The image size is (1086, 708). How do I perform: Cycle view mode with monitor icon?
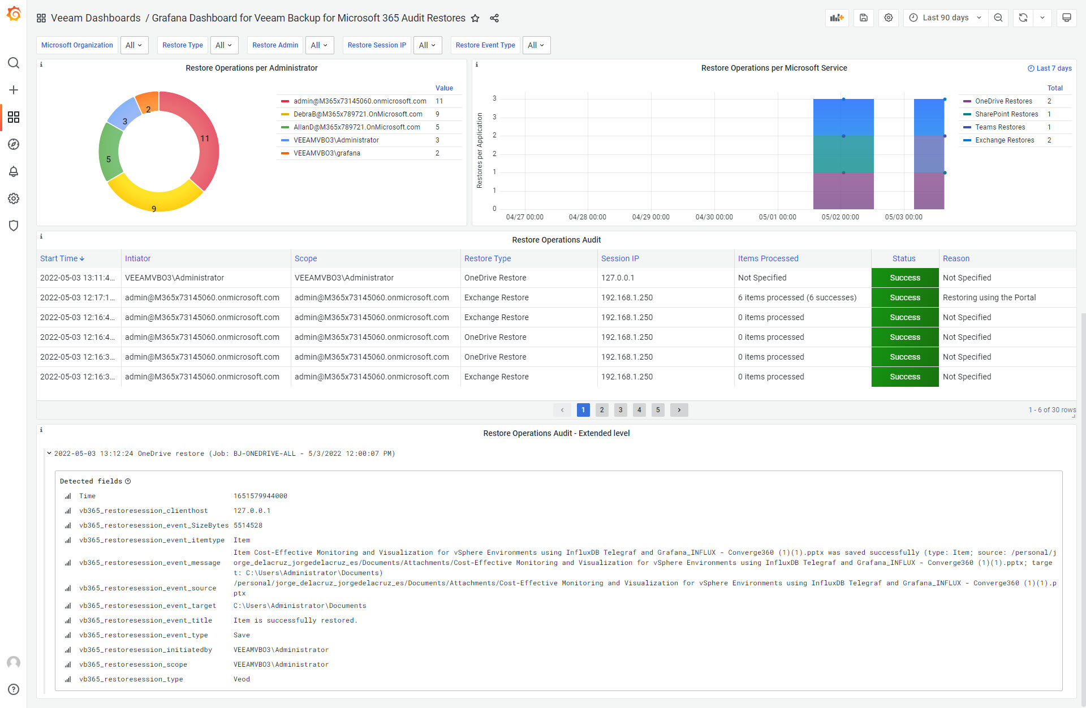[x=1067, y=18]
